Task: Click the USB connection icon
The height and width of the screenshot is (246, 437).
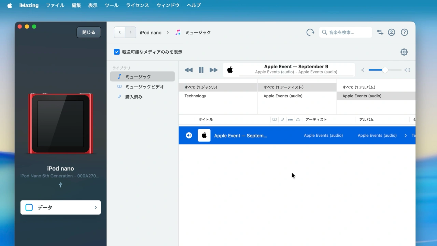Action: pos(60,185)
